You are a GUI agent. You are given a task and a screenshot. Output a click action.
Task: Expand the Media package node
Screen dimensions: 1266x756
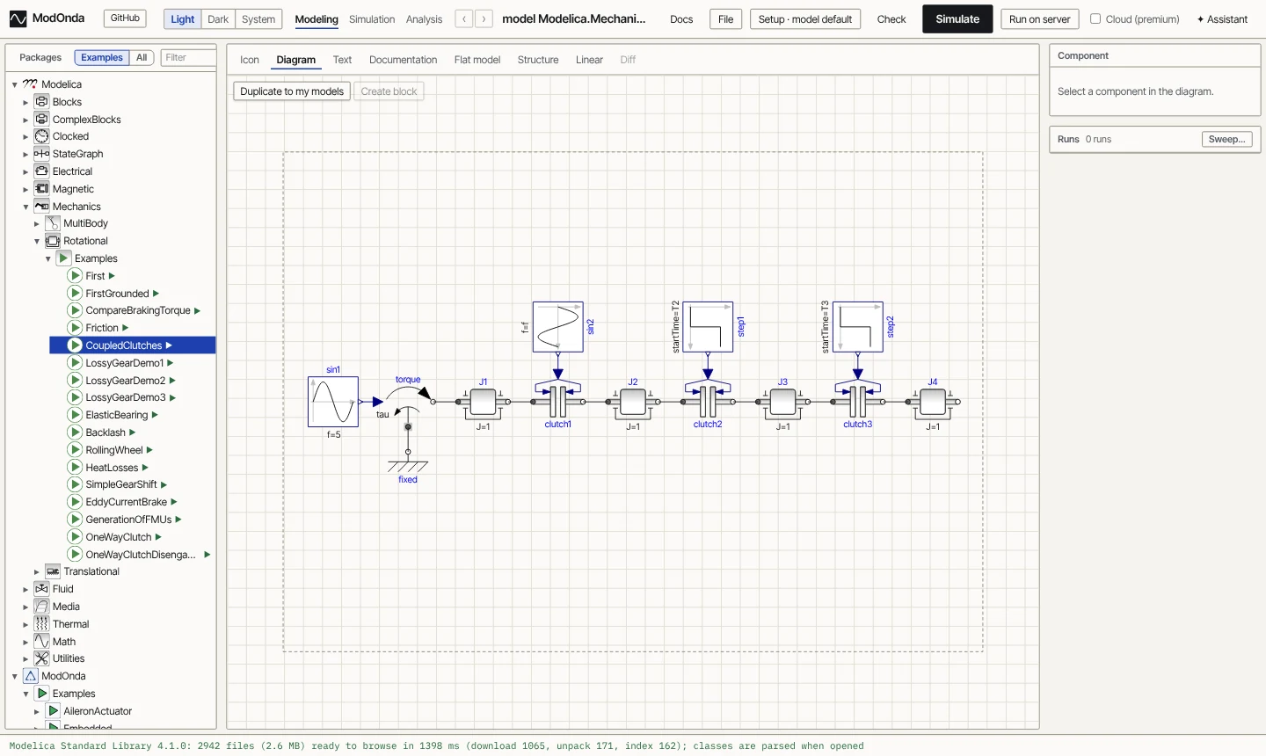[x=25, y=607]
